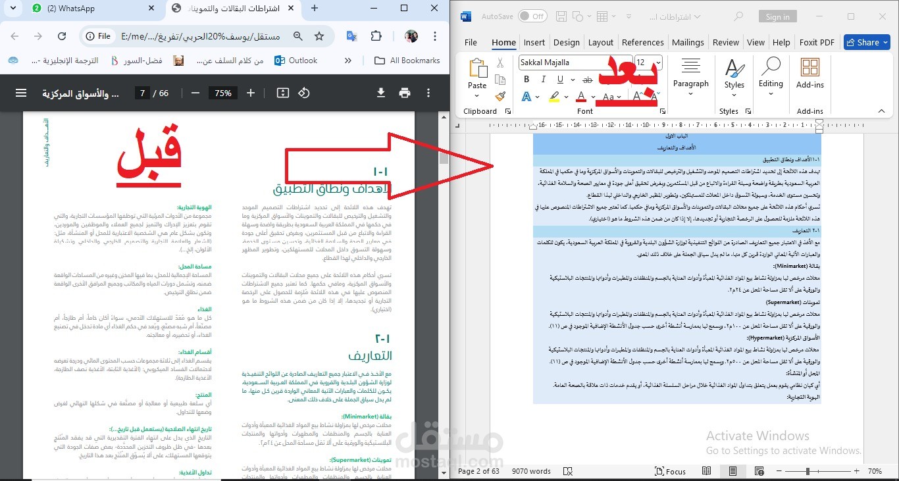
Task: Toggle Focus mode in Word status bar
Action: [671, 471]
